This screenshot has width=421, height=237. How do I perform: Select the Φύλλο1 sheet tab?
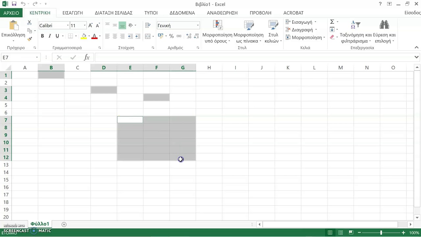coord(40,224)
